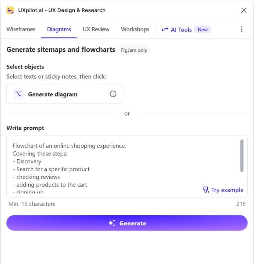Click the diagram symbol icon in Generate diagram
254x264 pixels.
click(18, 94)
